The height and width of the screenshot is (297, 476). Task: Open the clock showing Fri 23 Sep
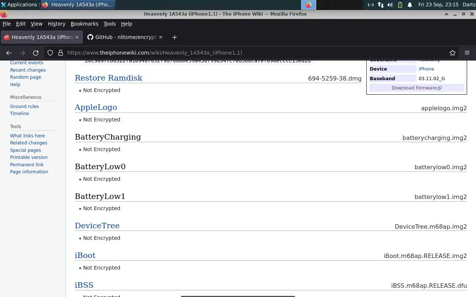(438, 5)
